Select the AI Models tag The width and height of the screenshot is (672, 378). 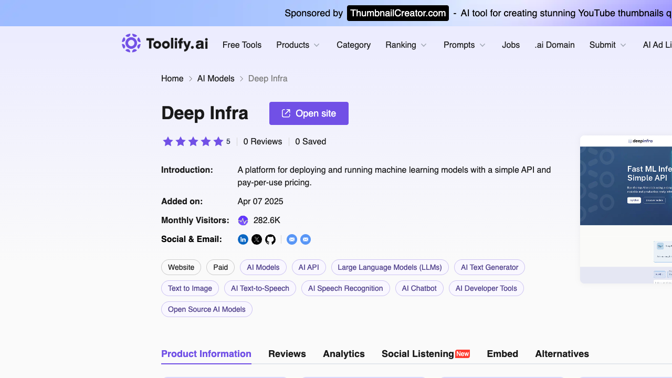click(263, 267)
